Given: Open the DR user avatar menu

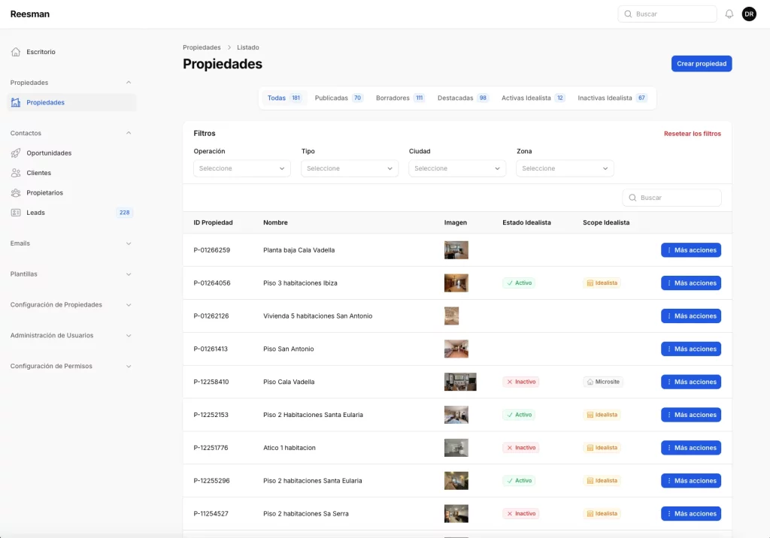Looking at the screenshot, I should point(749,14).
